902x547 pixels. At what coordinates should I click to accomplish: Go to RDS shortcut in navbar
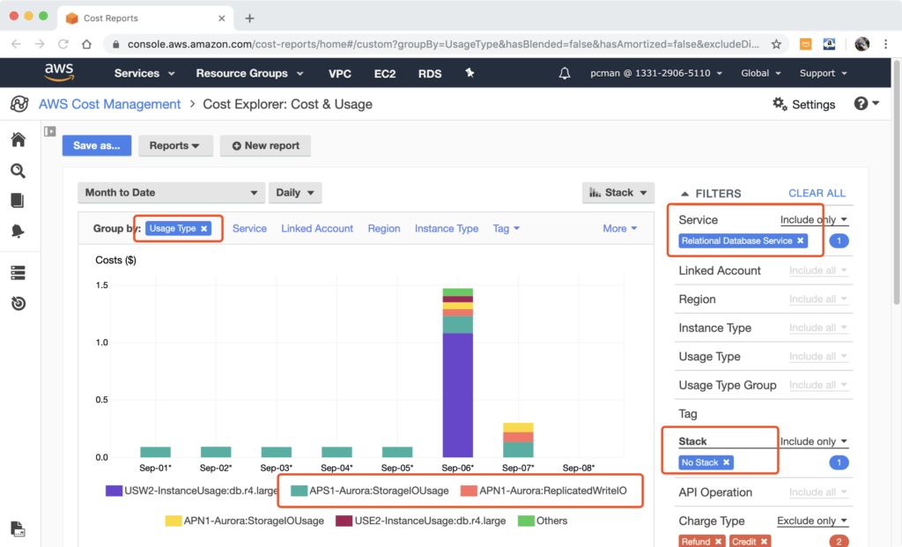[x=430, y=74]
